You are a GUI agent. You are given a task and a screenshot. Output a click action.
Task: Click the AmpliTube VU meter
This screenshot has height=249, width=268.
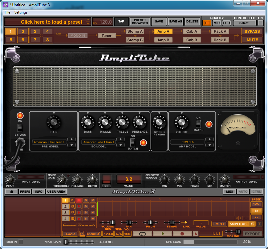(238, 124)
